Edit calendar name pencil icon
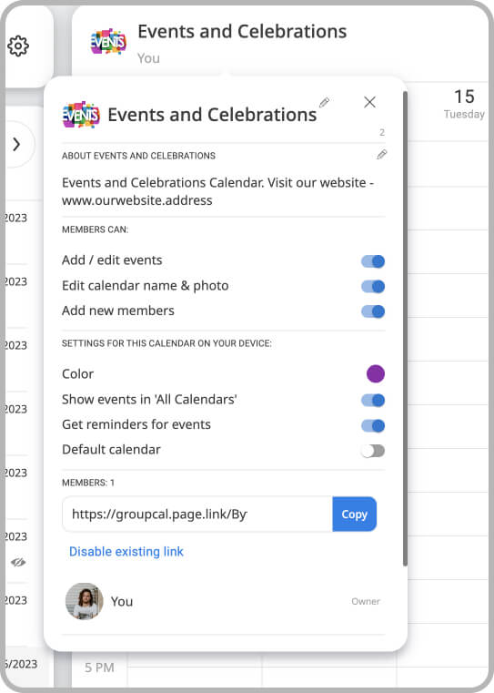 tap(325, 103)
